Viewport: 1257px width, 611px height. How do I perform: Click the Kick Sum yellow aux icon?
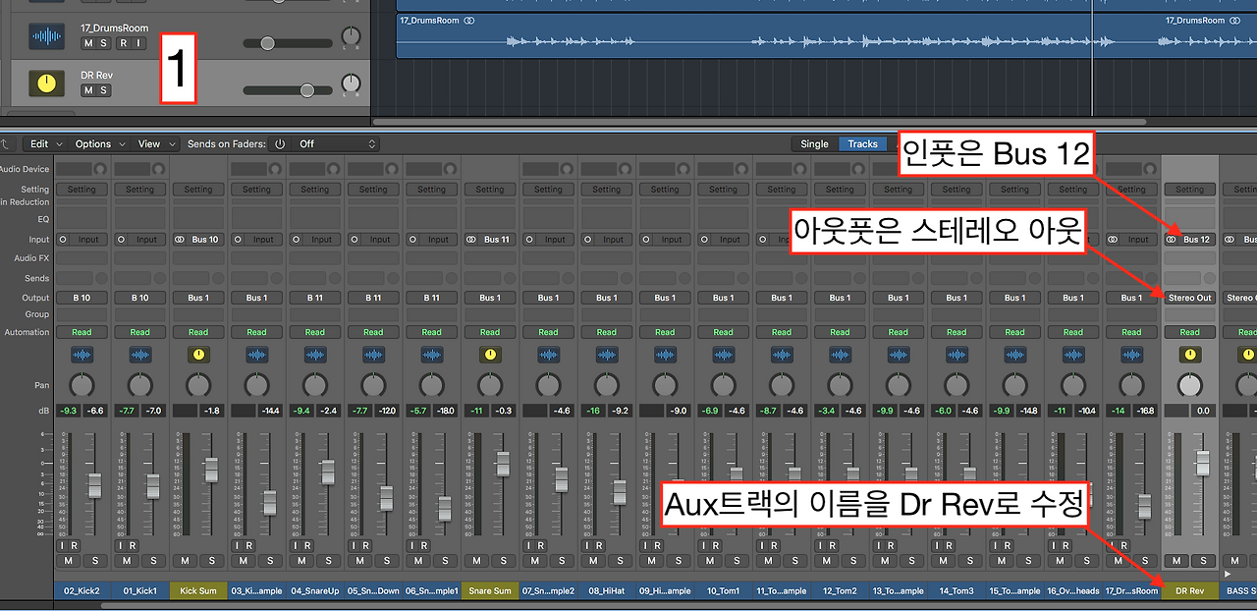pyautogui.click(x=198, y=356)
